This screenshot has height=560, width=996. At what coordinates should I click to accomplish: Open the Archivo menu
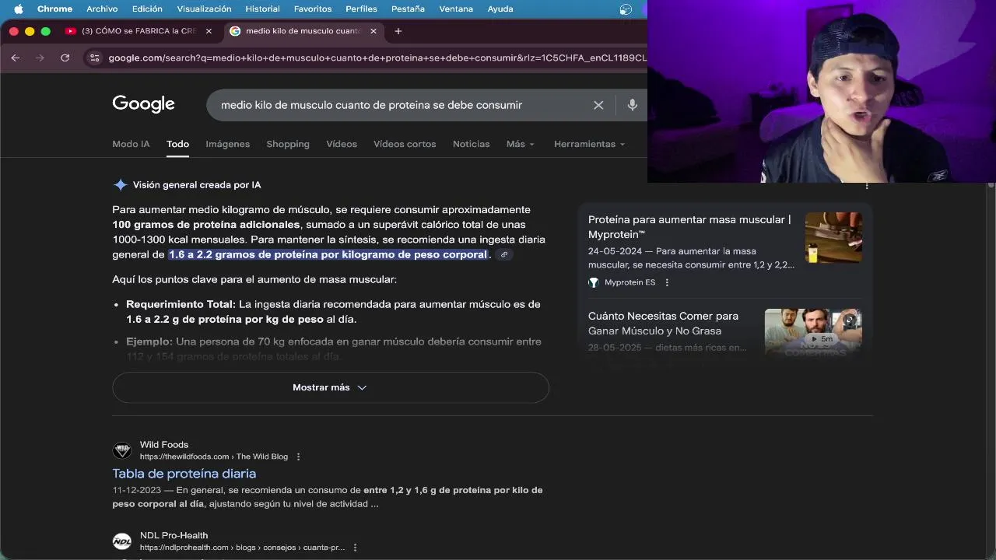102,9
